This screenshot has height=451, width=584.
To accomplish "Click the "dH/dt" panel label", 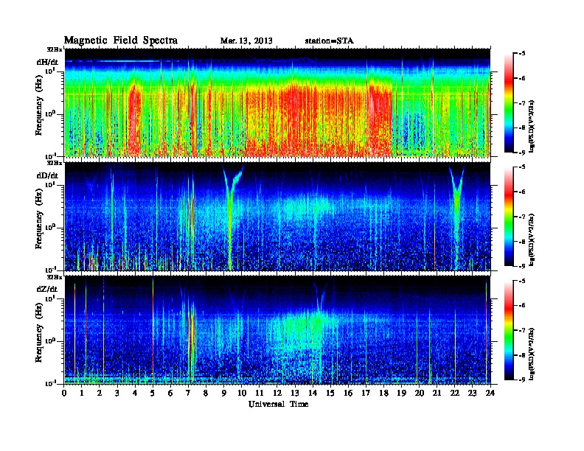I will click(48, 62).
